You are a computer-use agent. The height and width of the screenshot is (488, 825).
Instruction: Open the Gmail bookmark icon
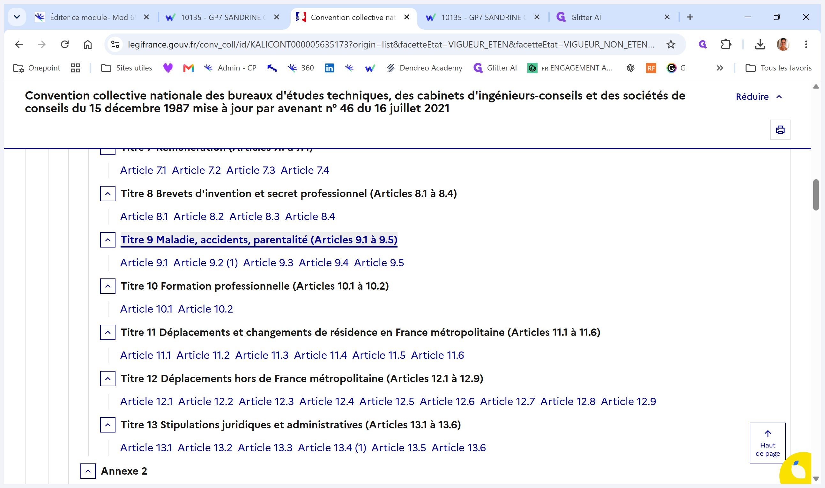(x=189, y=68)
